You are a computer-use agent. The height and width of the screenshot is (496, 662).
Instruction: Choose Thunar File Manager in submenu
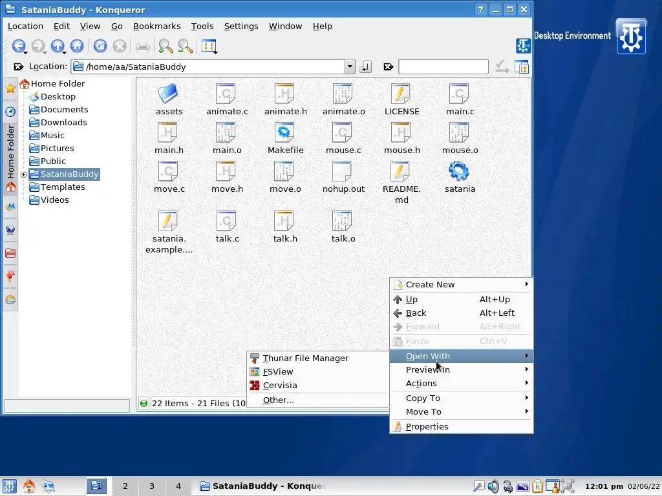click(317, 358)
